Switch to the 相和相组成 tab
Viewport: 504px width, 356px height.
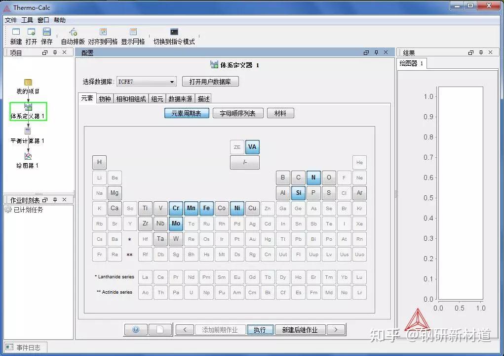[132, 98]
